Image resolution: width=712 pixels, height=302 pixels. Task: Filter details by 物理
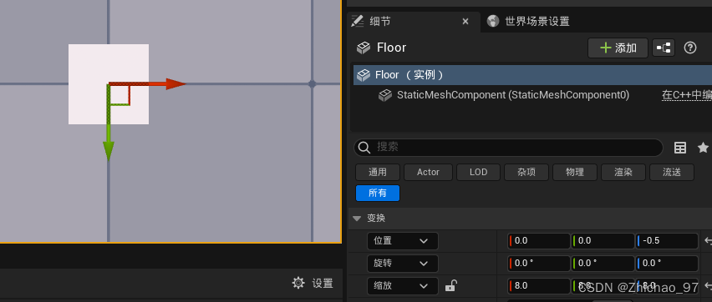(575, 173)
